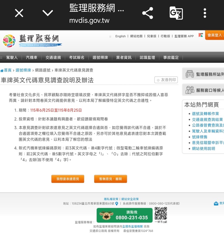This screenshot has height=240, width=224.
Task: Tap the share icon in browser bar
Action: [x=148, y=13]
